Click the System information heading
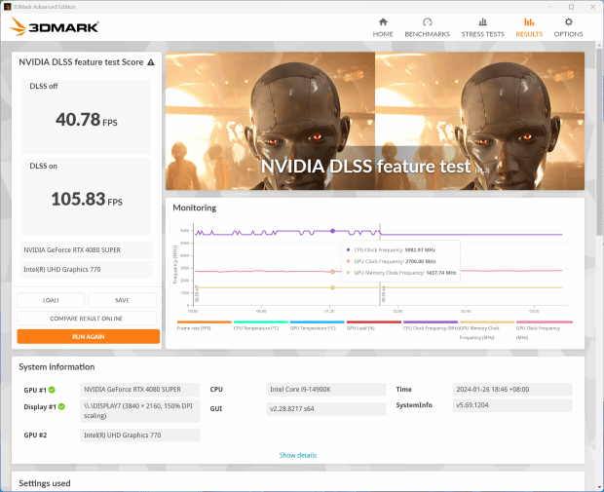The image size is (604, 492). (x=57, y=366)
